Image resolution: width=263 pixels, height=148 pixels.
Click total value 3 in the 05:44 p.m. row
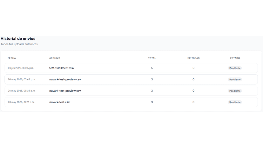click(152, 79)
